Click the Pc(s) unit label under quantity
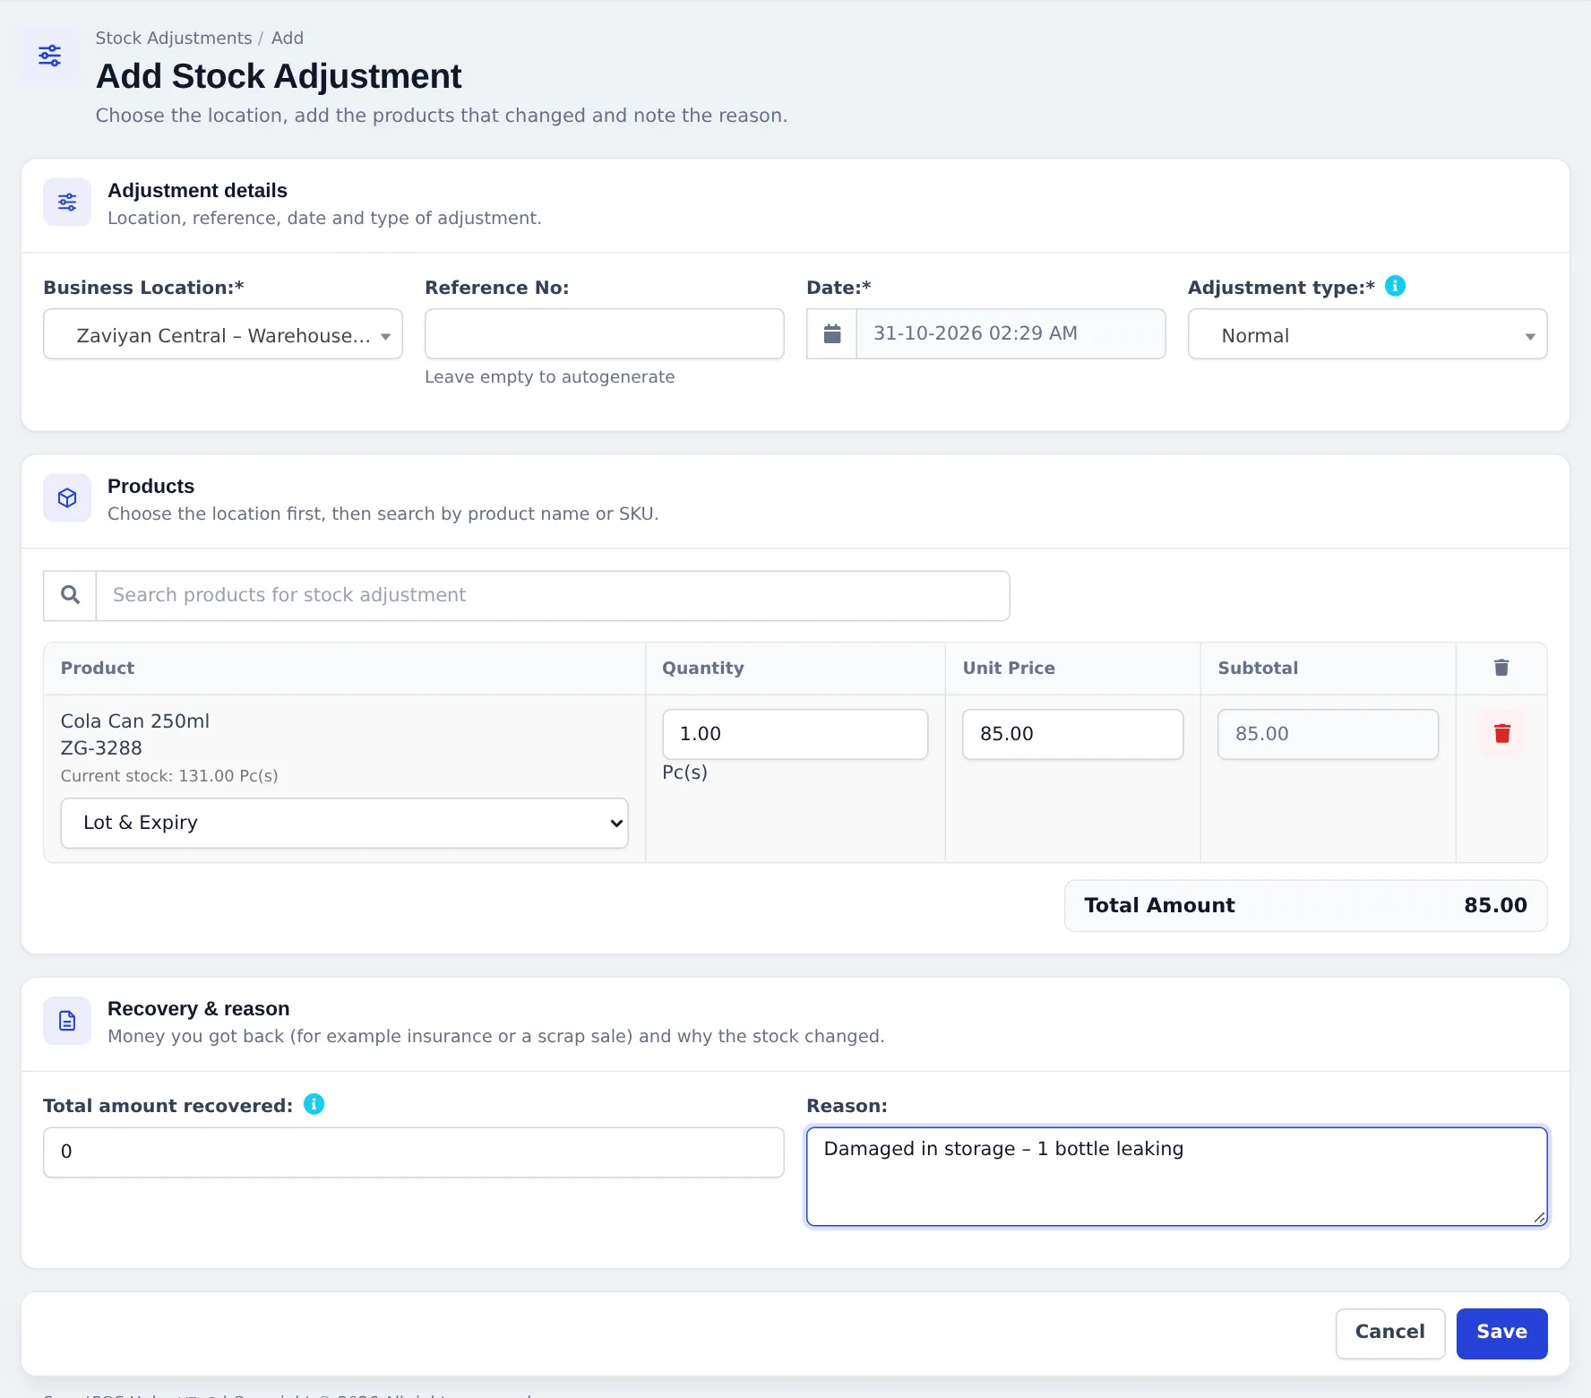The image size is (1591, 1398). tap(685, 772)
